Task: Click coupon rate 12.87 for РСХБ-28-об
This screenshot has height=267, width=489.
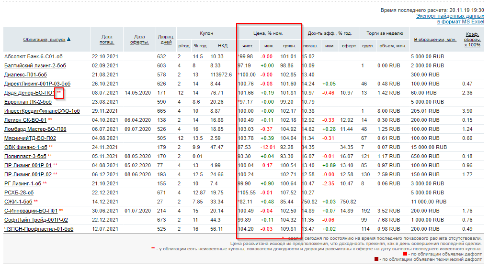Action: point(199,192)
